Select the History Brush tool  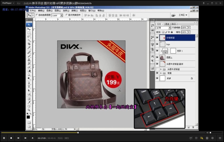[x=29, y=63]
